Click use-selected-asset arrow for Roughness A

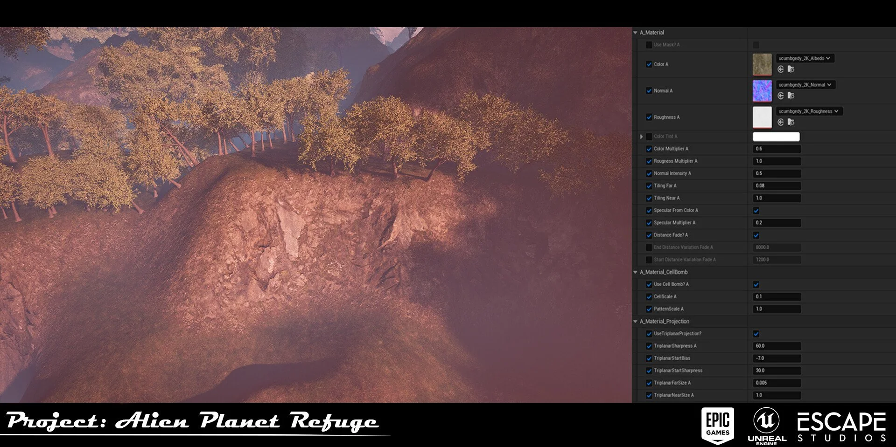tap(781, 122)
